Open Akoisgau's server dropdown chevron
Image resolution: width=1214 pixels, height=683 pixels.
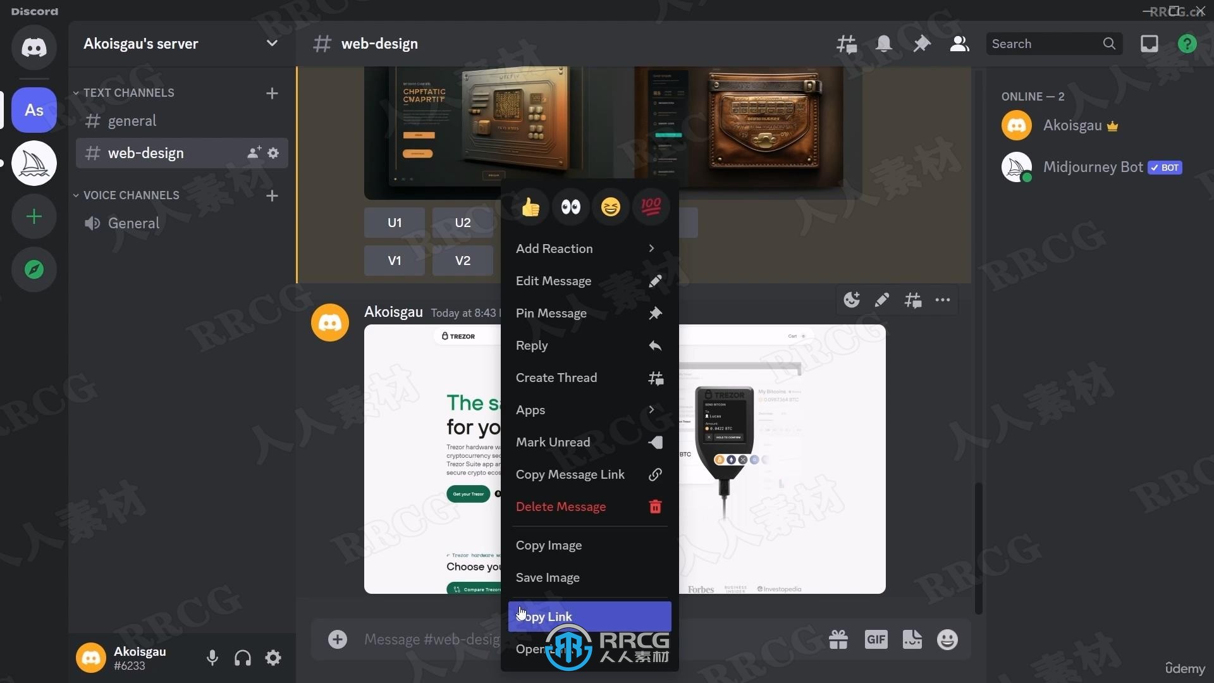(272, 44)
